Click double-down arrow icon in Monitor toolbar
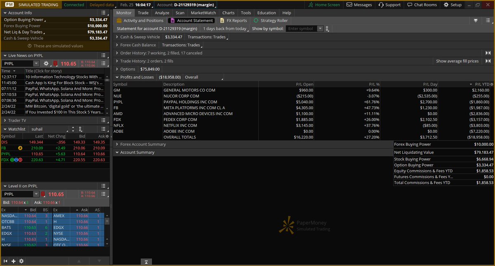Viewport: 495px width, 266px height. click(x=476, y=21)
